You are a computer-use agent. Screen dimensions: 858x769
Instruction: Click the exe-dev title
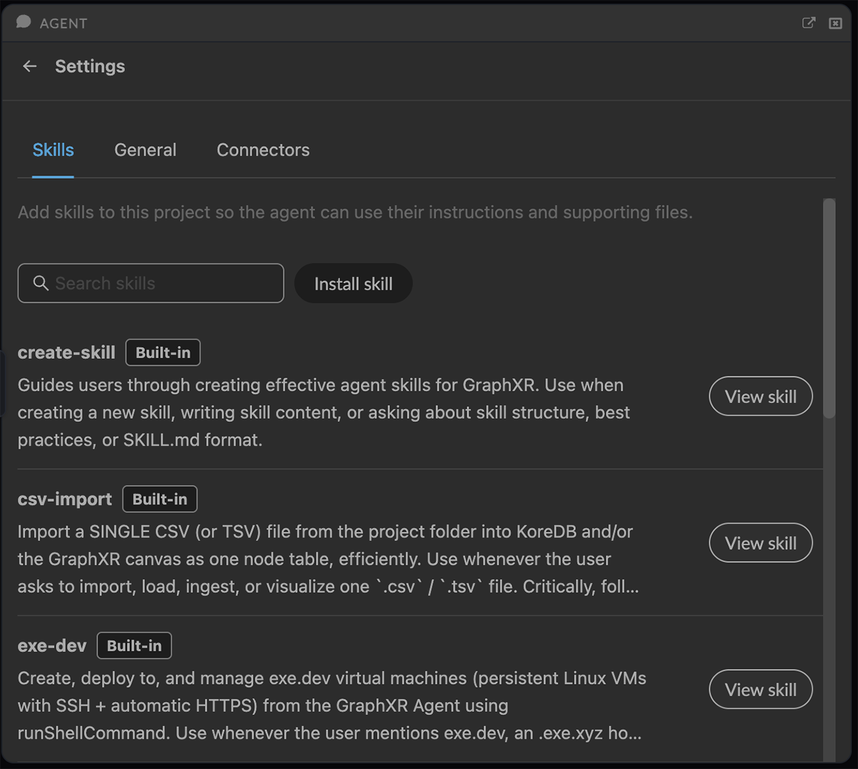[52, 645]
